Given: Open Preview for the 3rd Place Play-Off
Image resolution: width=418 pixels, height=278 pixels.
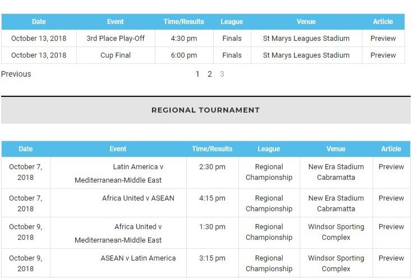Looking at the screenshot, I should pos(383,38).
